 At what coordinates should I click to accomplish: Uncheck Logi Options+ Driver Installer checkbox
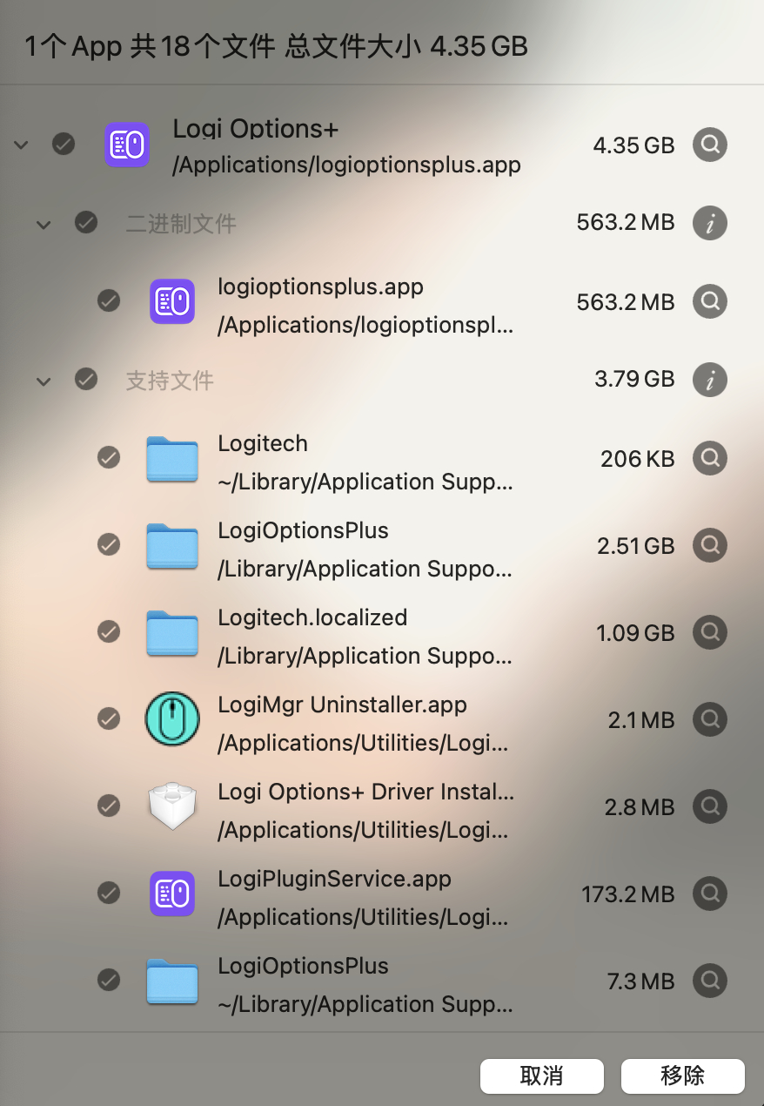coord(109,806)
